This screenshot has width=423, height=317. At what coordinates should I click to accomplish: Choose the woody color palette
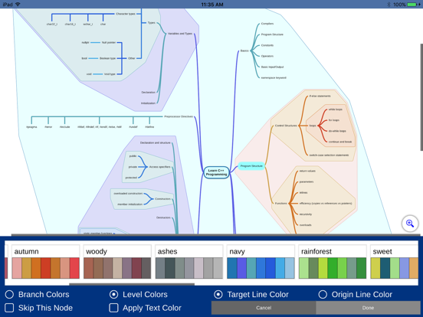pyautogui.click(x=117, y=262)
